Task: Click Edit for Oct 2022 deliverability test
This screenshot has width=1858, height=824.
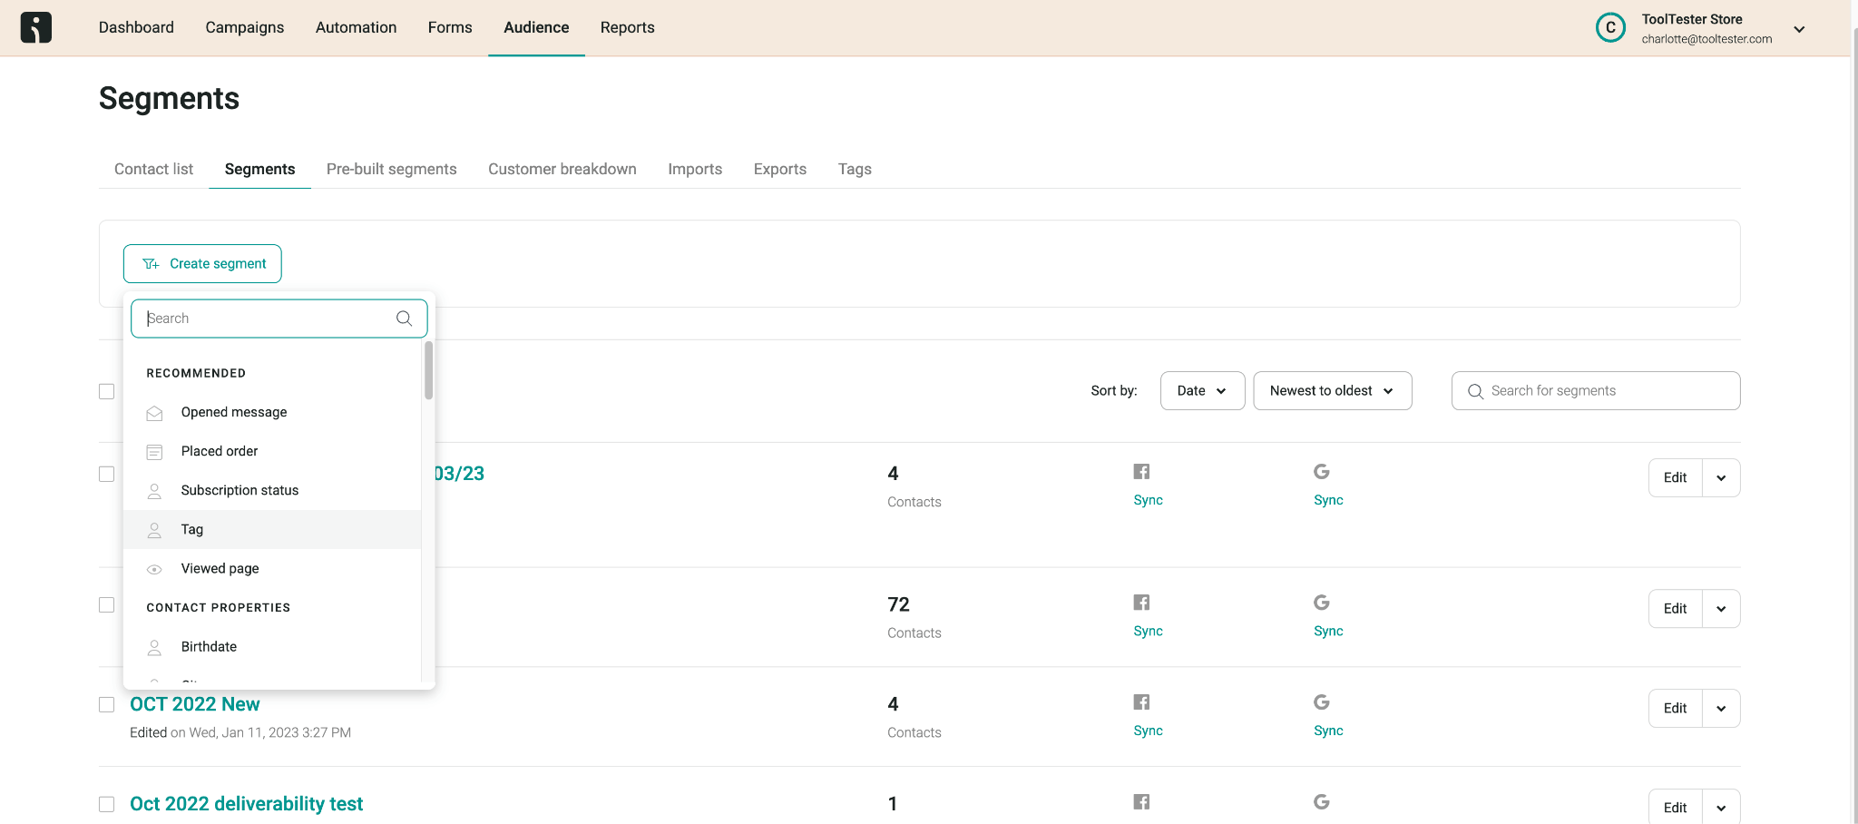Action: tap(1675, 807)
